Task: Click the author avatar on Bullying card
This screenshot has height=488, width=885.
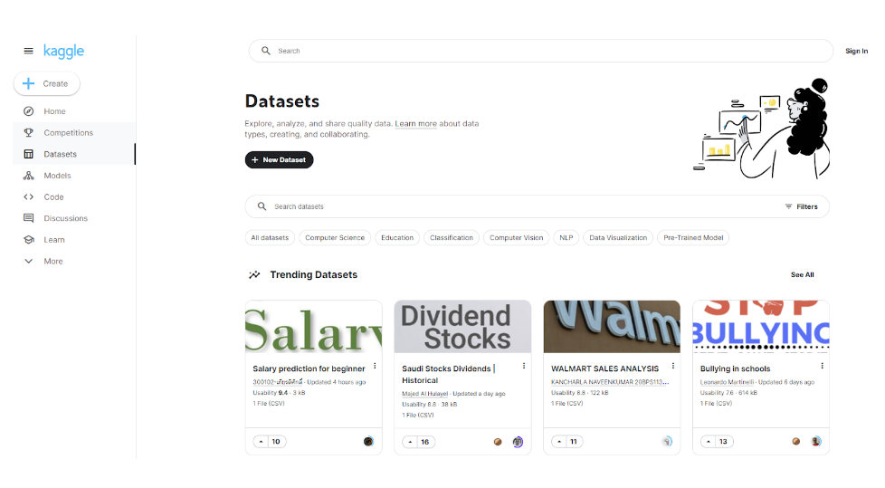Action: coord(816,442)
